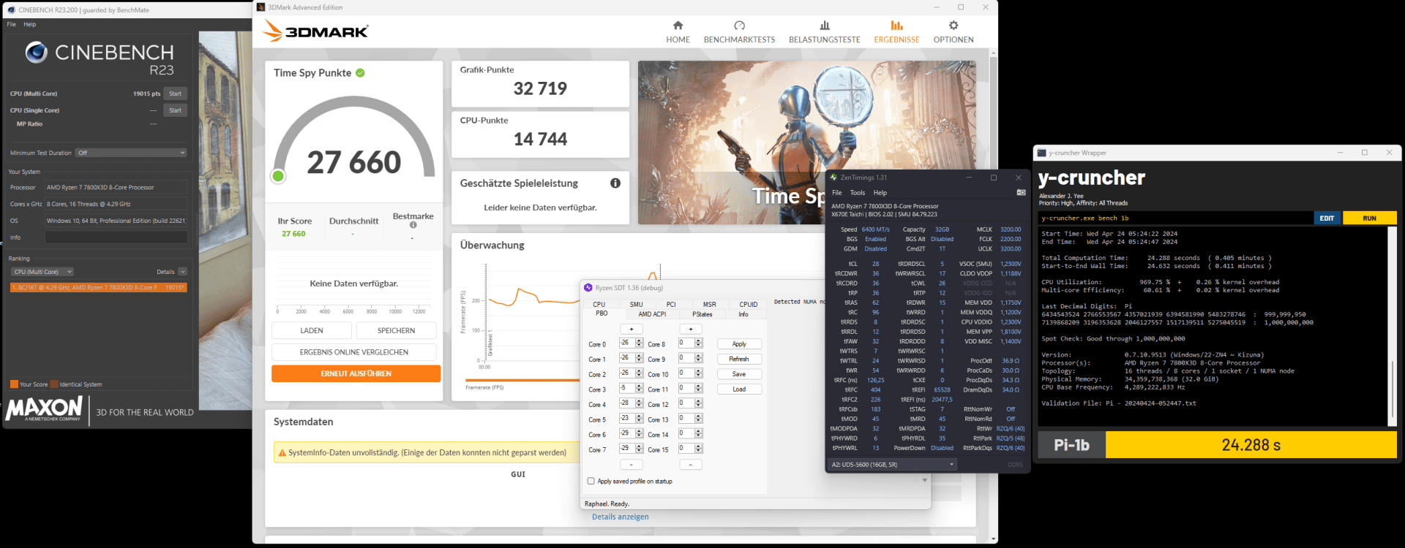Start Cinebench CPU Single Core test
The height and width of the screenshot is (548, 1405).
[x=175, y=110]
